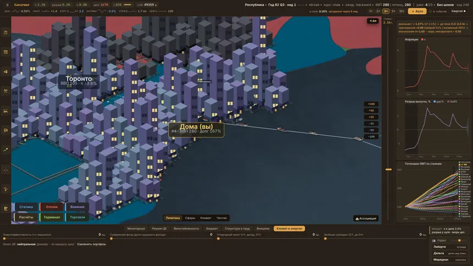This screenshot has width=473, height=266.
Task: Open the hamburger menu beside Governor
Action: tap(7, 5)
